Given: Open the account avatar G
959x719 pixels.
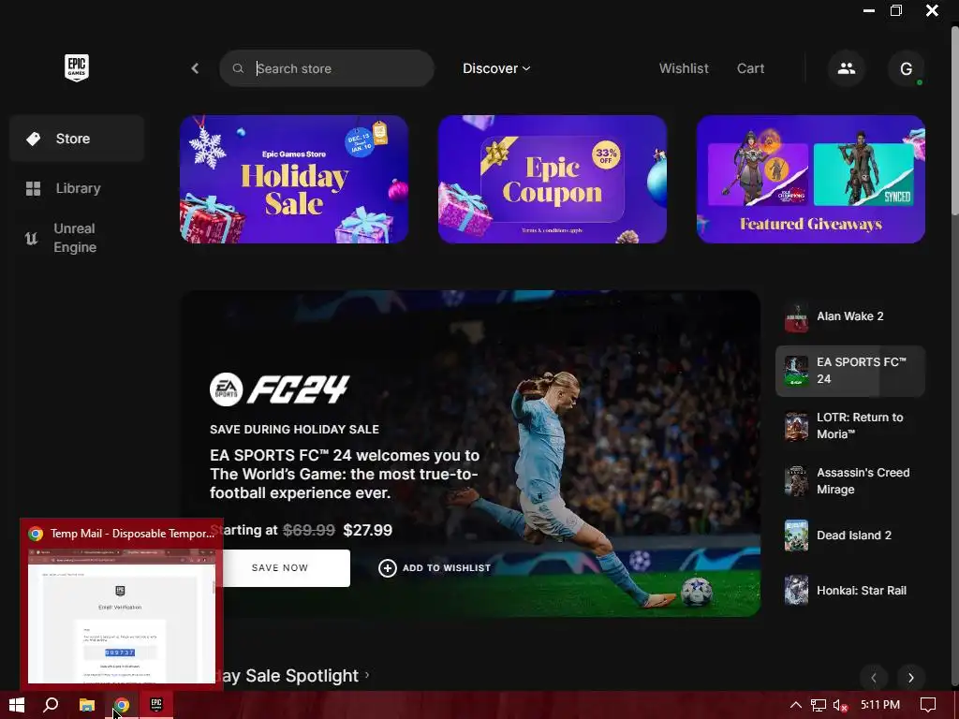Looking at the screenshot, I should [906, 68].
